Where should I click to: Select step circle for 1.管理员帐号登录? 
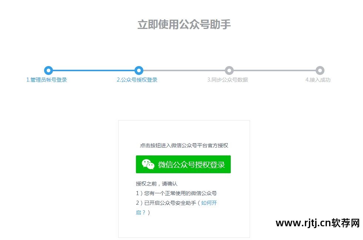tap(49, 70)
